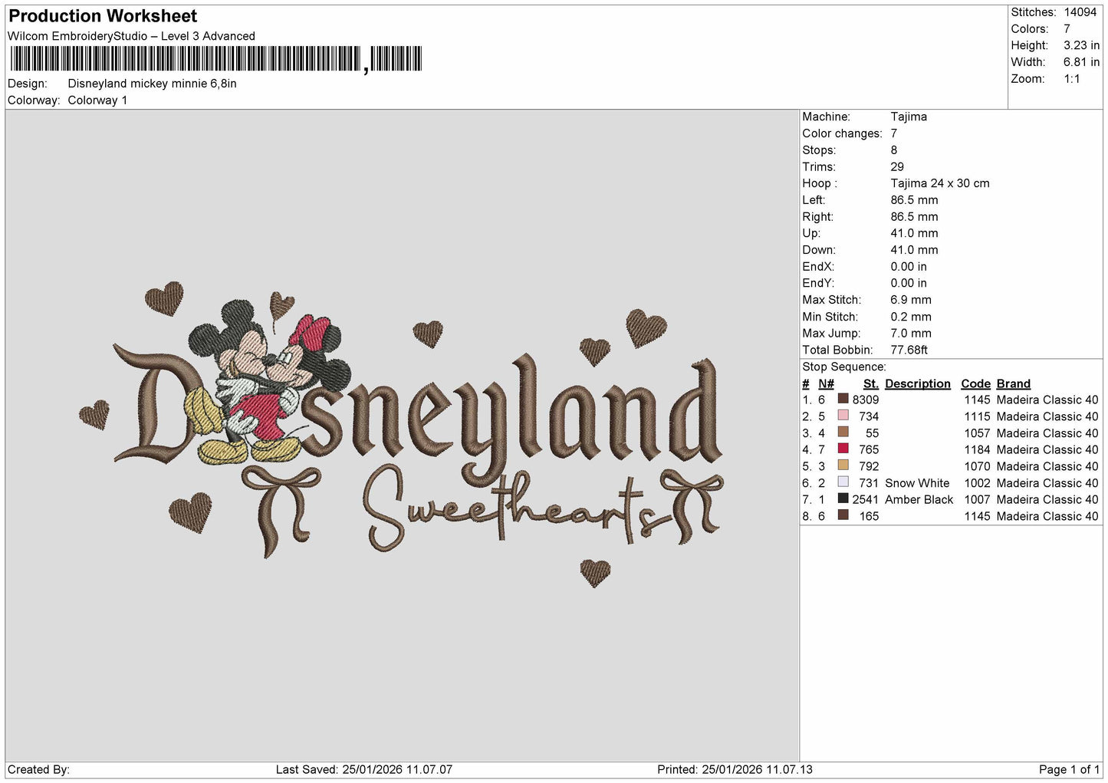Click the EndY label
This screenshot has width=1108, height=783.
click(x=818, y=283)
